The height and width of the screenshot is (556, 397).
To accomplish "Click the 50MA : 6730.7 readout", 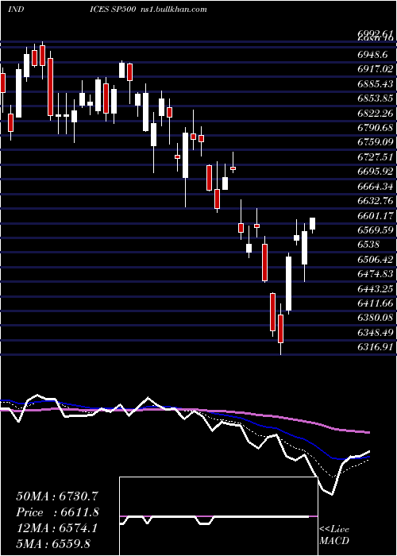I will click(57, 496).
